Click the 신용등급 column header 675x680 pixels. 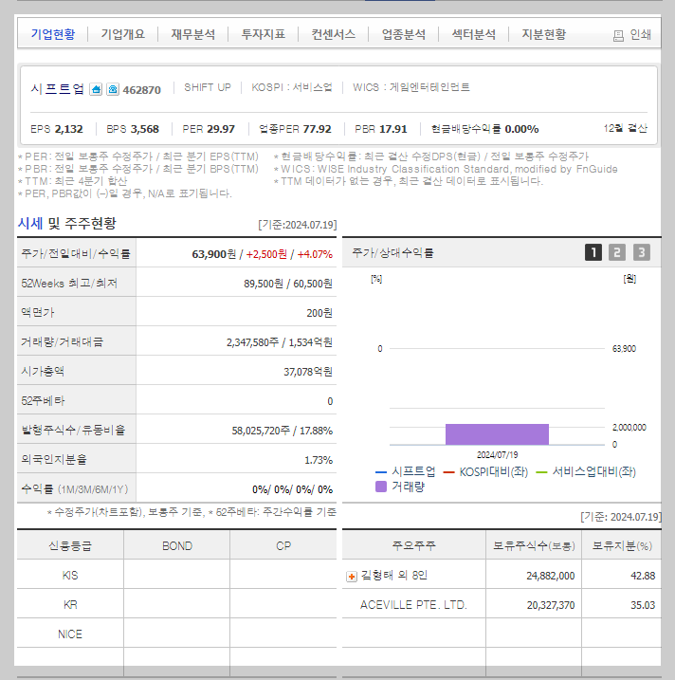coord(70,546)
